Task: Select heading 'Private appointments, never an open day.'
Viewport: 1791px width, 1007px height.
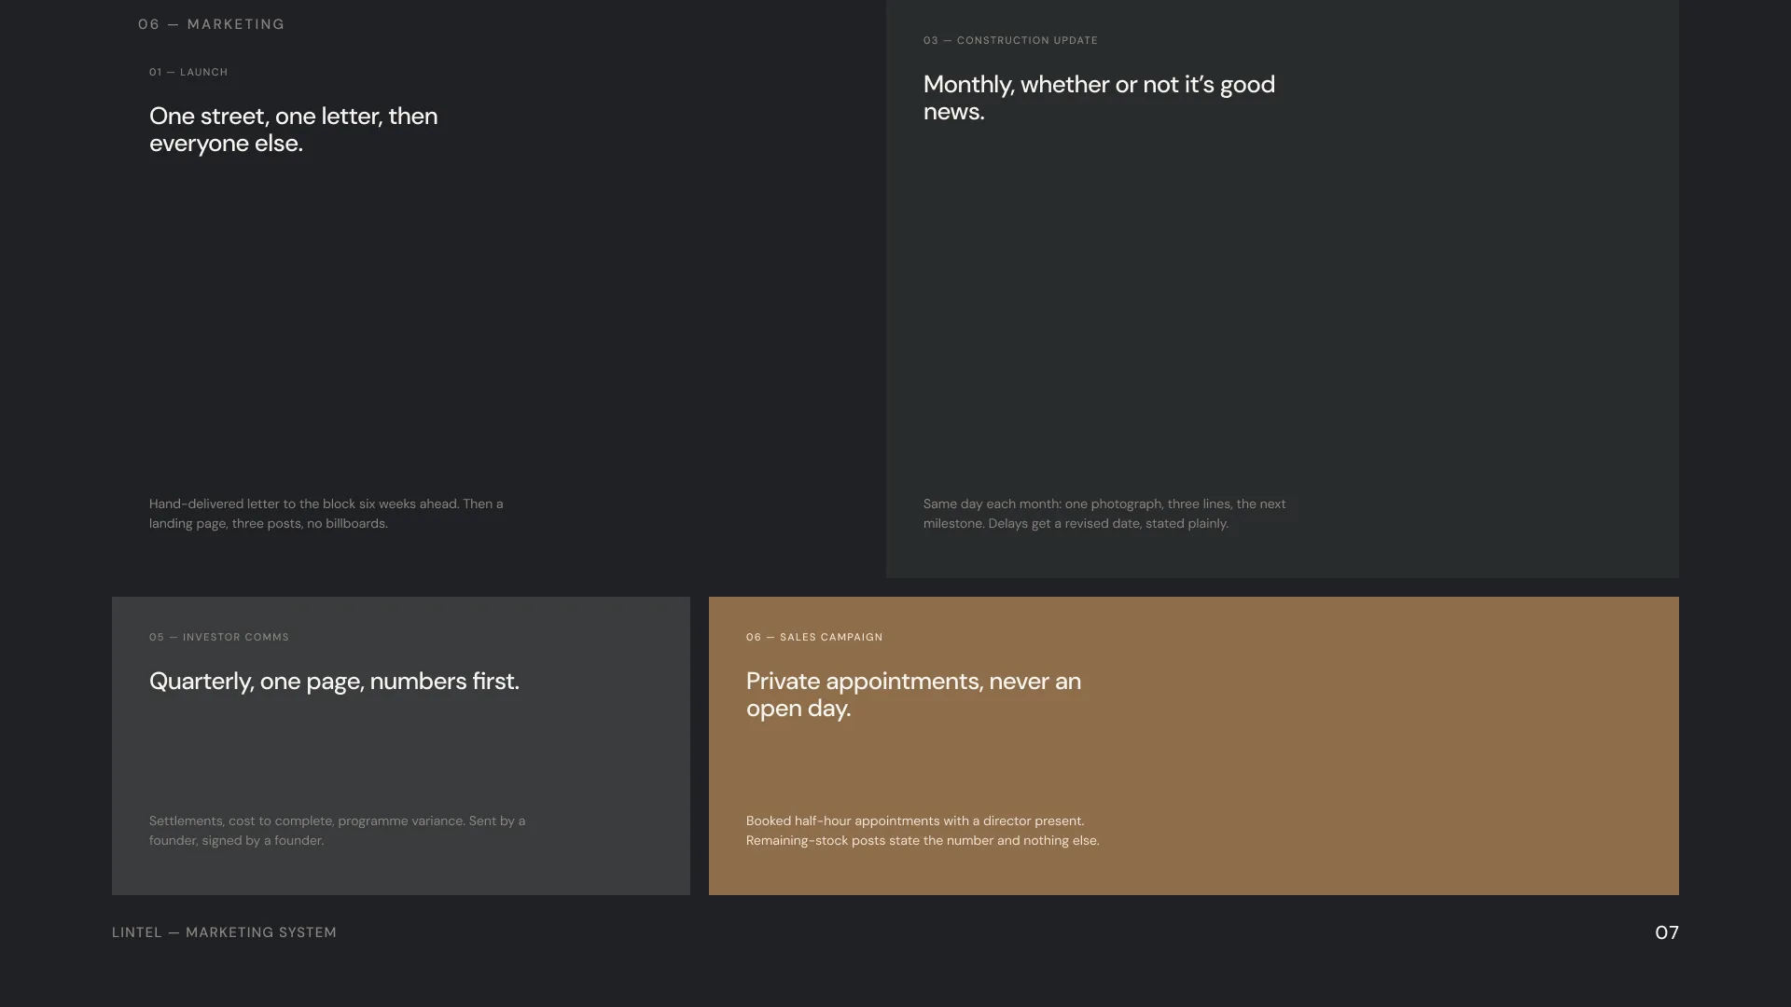Action: (914, 695)
